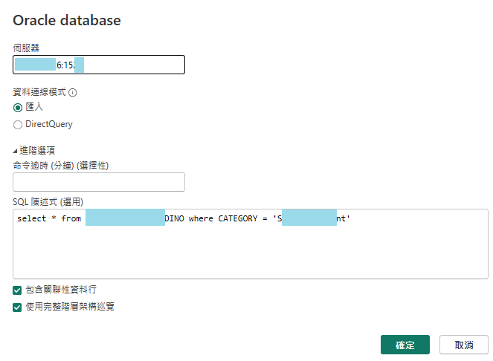Click the 命令逾時 (分鐘) (選擇性) label
The image size is (493, 361).
[61, 166]
